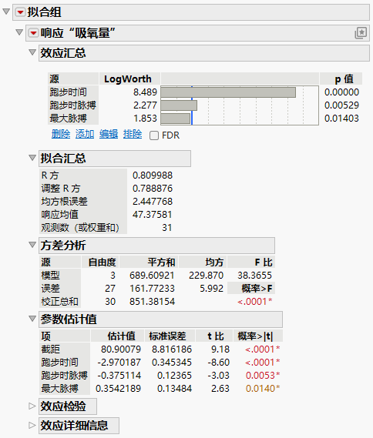Viewport: 373px width, 438px height.
Task: Click the 排除 link
Action: [x=133, y=135]
